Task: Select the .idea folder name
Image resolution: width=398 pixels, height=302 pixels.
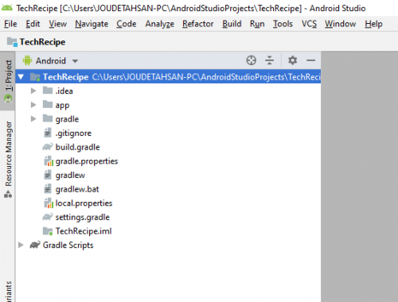Action: coord(64,91)
